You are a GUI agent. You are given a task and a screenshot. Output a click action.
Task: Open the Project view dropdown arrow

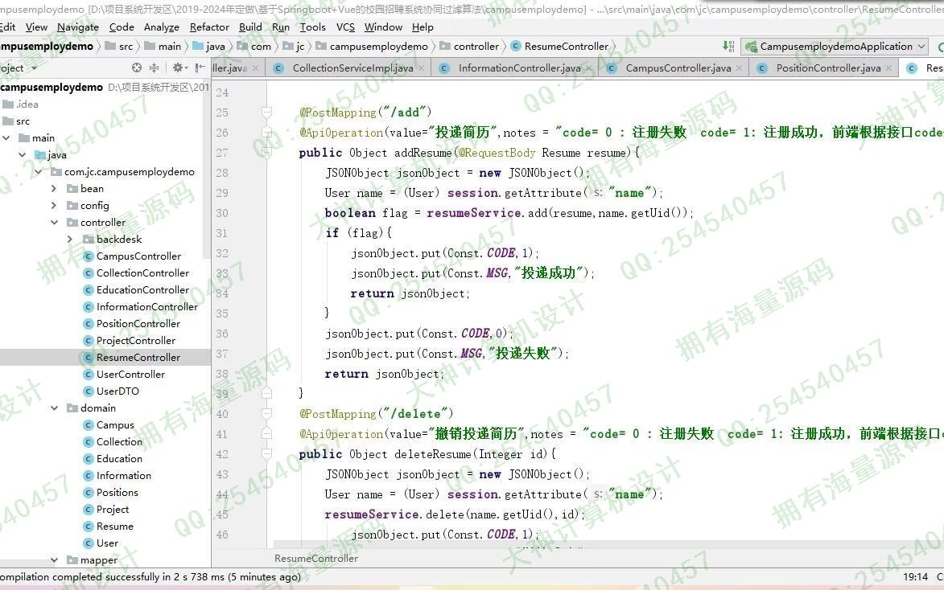coord(34,68)
